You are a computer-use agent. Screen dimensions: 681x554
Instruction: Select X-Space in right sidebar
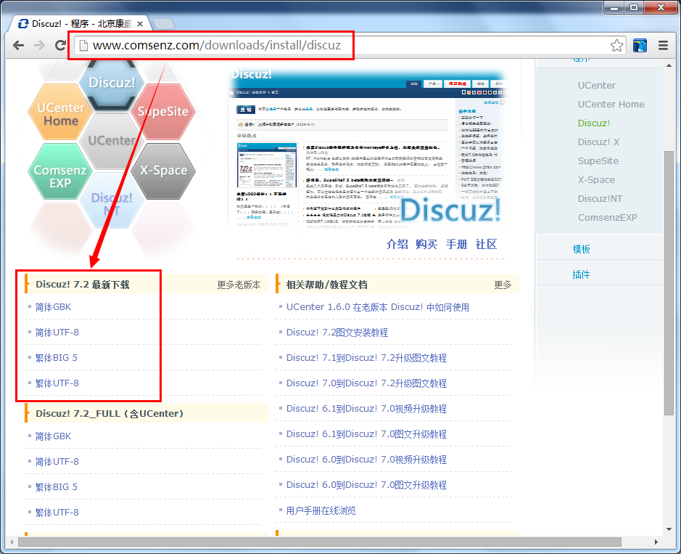(596, 179)
